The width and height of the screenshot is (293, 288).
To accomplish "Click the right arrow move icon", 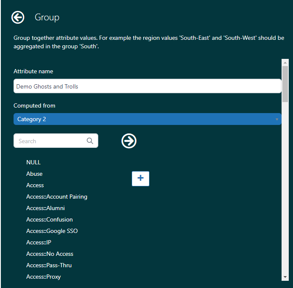I will [129, 141].
